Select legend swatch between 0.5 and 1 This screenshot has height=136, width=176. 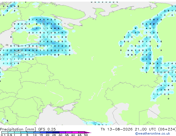pos(11,132)
